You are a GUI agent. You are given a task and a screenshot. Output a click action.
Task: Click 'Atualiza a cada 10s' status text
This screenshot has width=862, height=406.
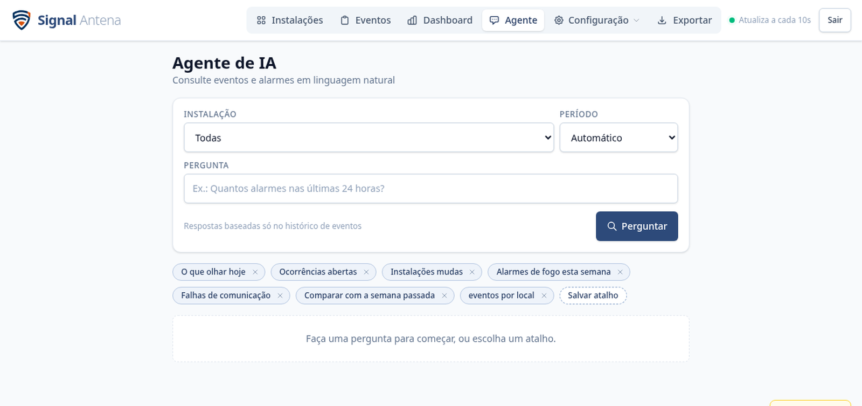(775, 20)
